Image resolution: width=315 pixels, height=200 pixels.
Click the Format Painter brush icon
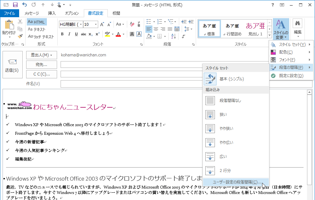(x=20, y=36)
